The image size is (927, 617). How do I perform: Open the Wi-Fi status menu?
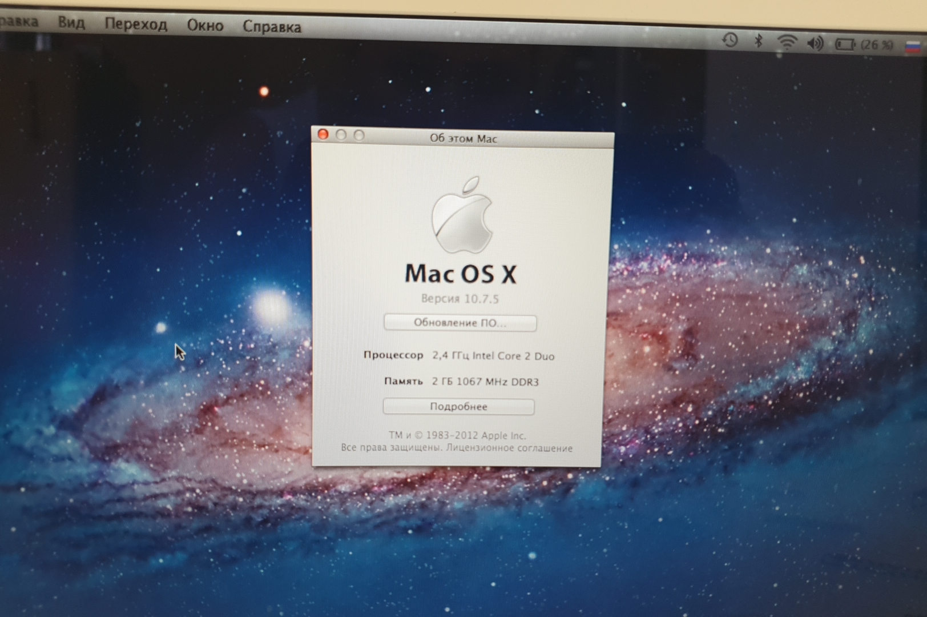click(787, 42)
